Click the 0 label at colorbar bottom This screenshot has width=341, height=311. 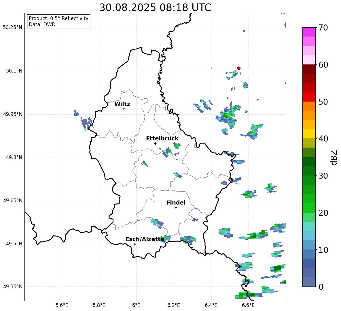pyautogui.click(x=321, y=287)
